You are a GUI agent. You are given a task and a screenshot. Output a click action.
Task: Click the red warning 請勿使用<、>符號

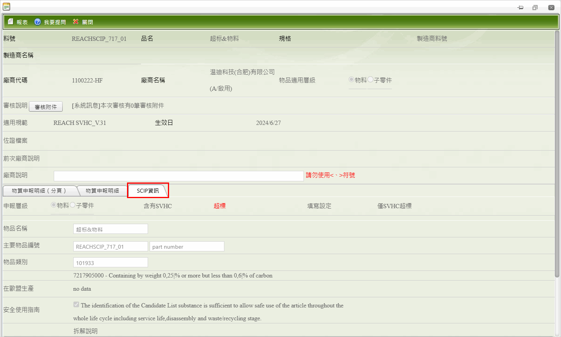(x=330, y=175)
